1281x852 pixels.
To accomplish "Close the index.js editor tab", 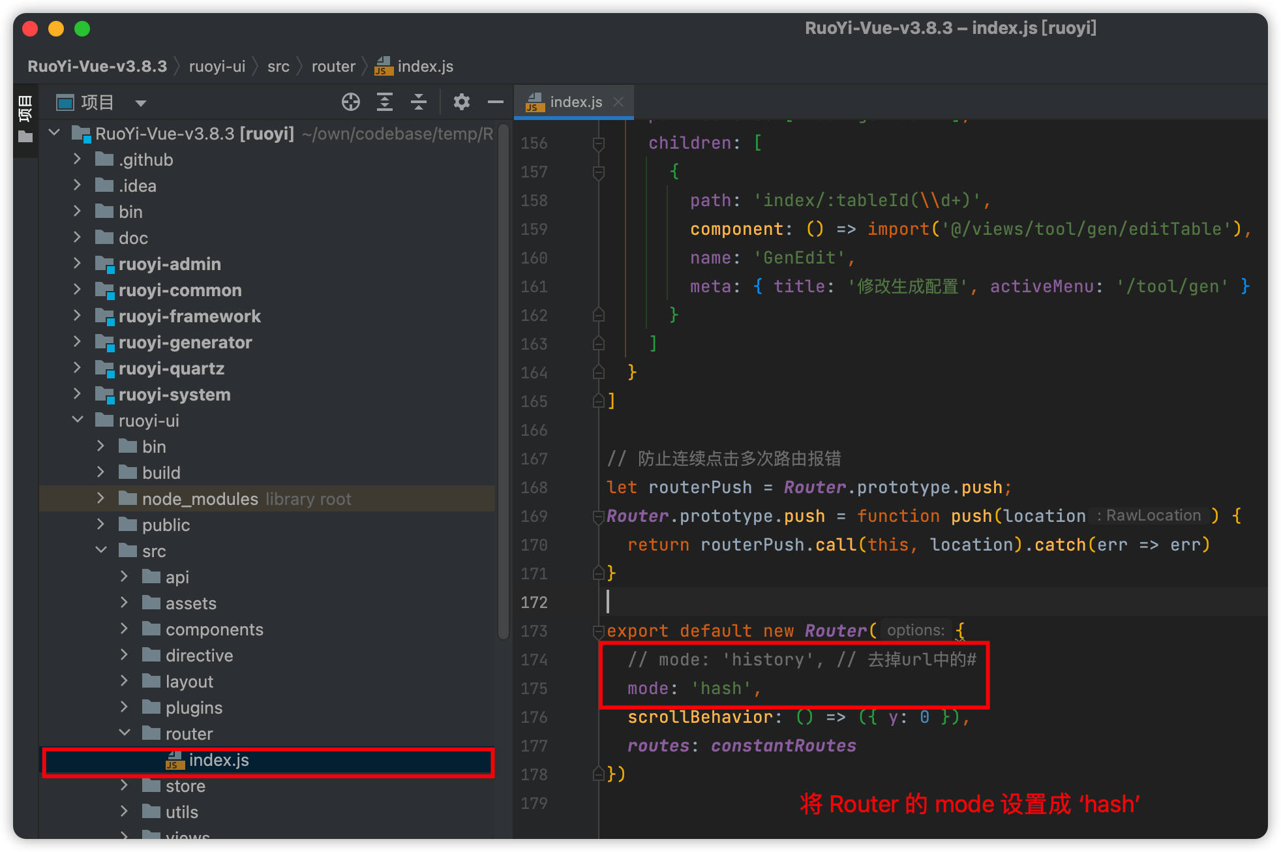I will (x=618, y=102).
